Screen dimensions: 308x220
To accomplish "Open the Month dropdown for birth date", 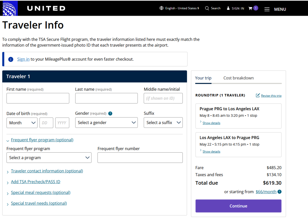I will (22, 123).
